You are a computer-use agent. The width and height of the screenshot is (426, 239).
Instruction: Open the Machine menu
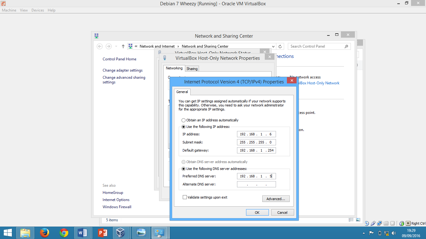[9, 10]
